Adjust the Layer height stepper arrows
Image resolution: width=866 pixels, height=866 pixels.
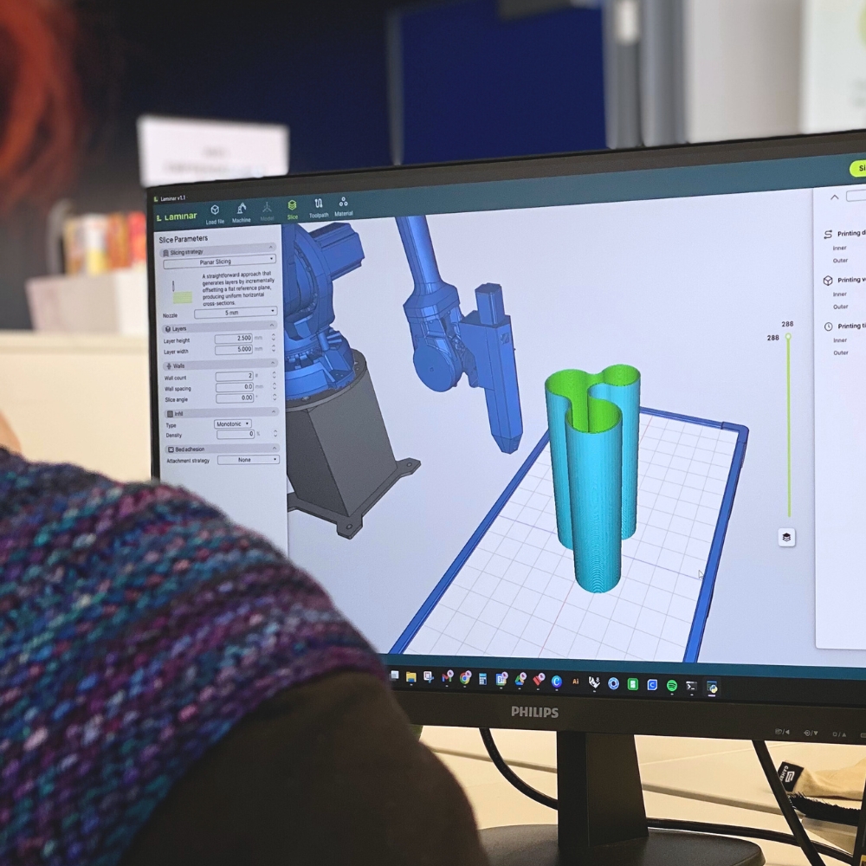click(273, 337)
